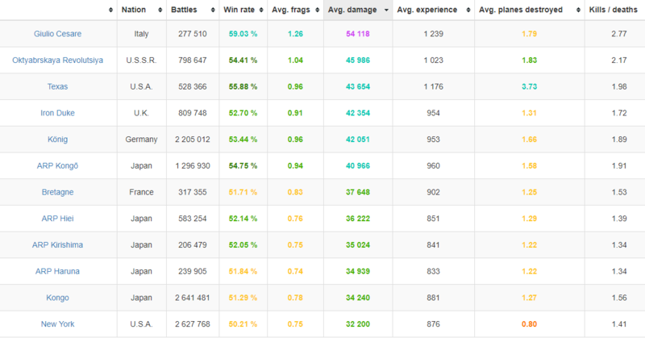Select Germany nation cell
The width and height of the screenshot is (645, 338).
tap(142, 139)
